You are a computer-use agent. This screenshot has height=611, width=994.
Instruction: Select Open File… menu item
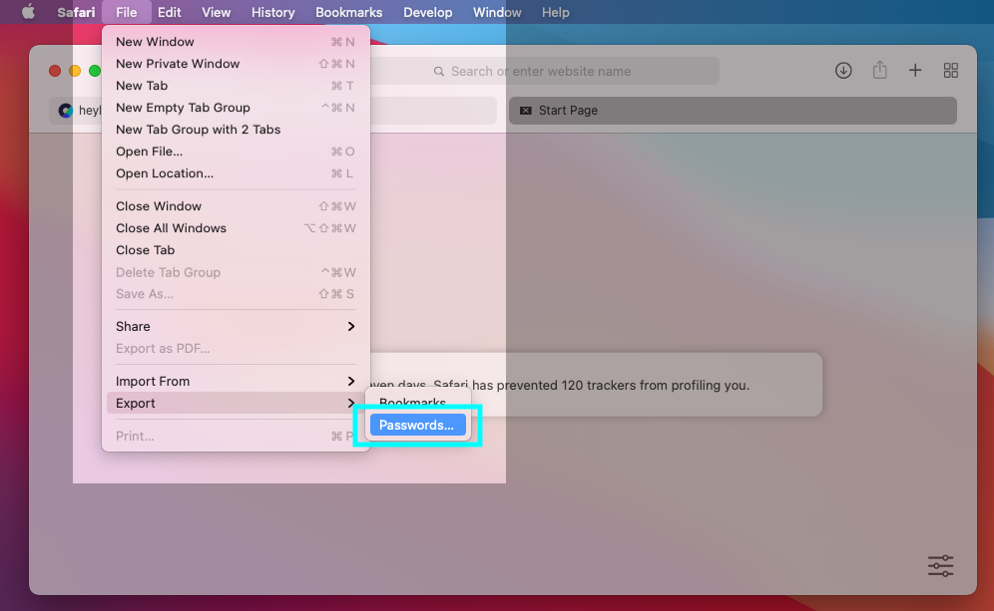(x=236, y=152)
